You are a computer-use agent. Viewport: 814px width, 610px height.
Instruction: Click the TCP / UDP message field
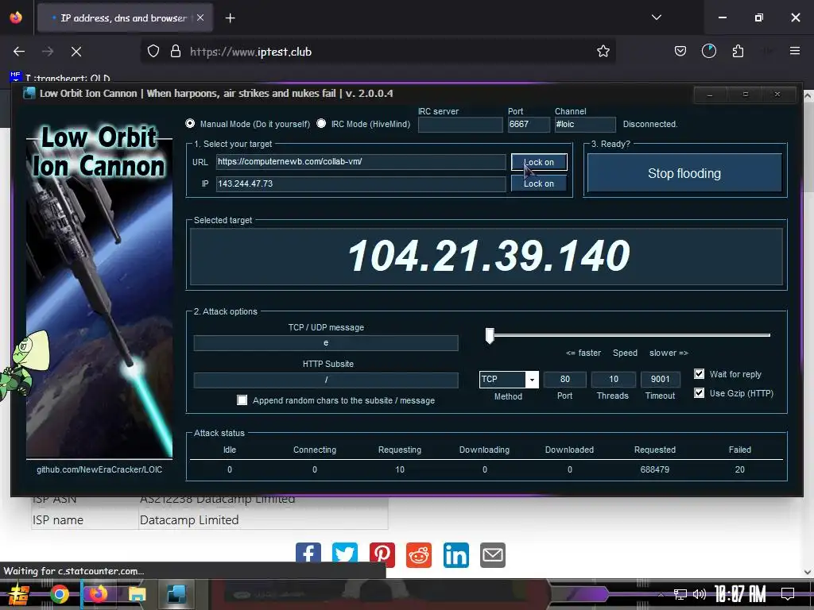326,343
